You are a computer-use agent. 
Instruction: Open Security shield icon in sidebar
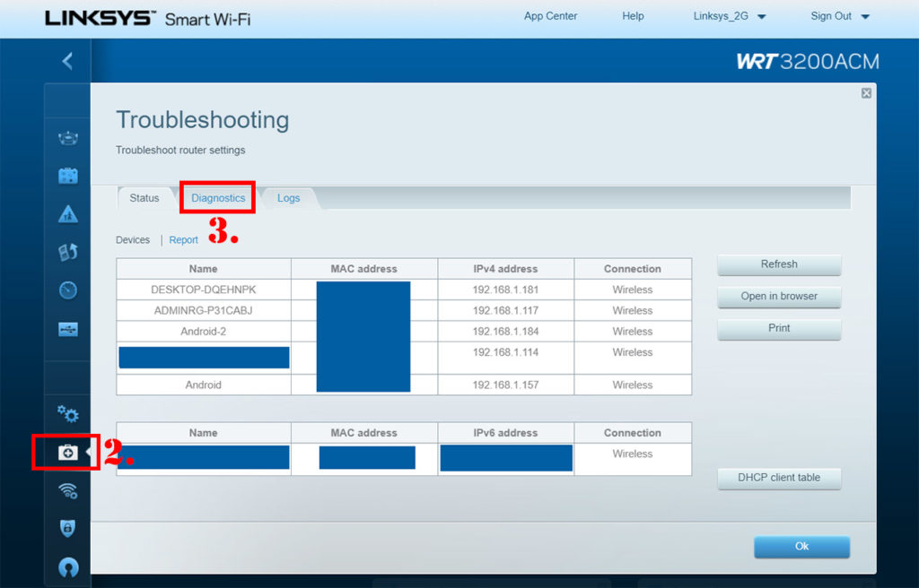coord(68,528)
